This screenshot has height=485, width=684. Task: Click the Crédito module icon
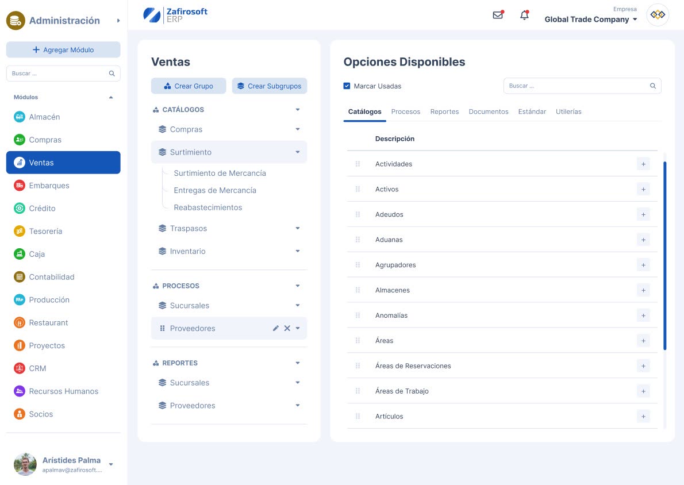pyautogui.click(x=19, y=208)
